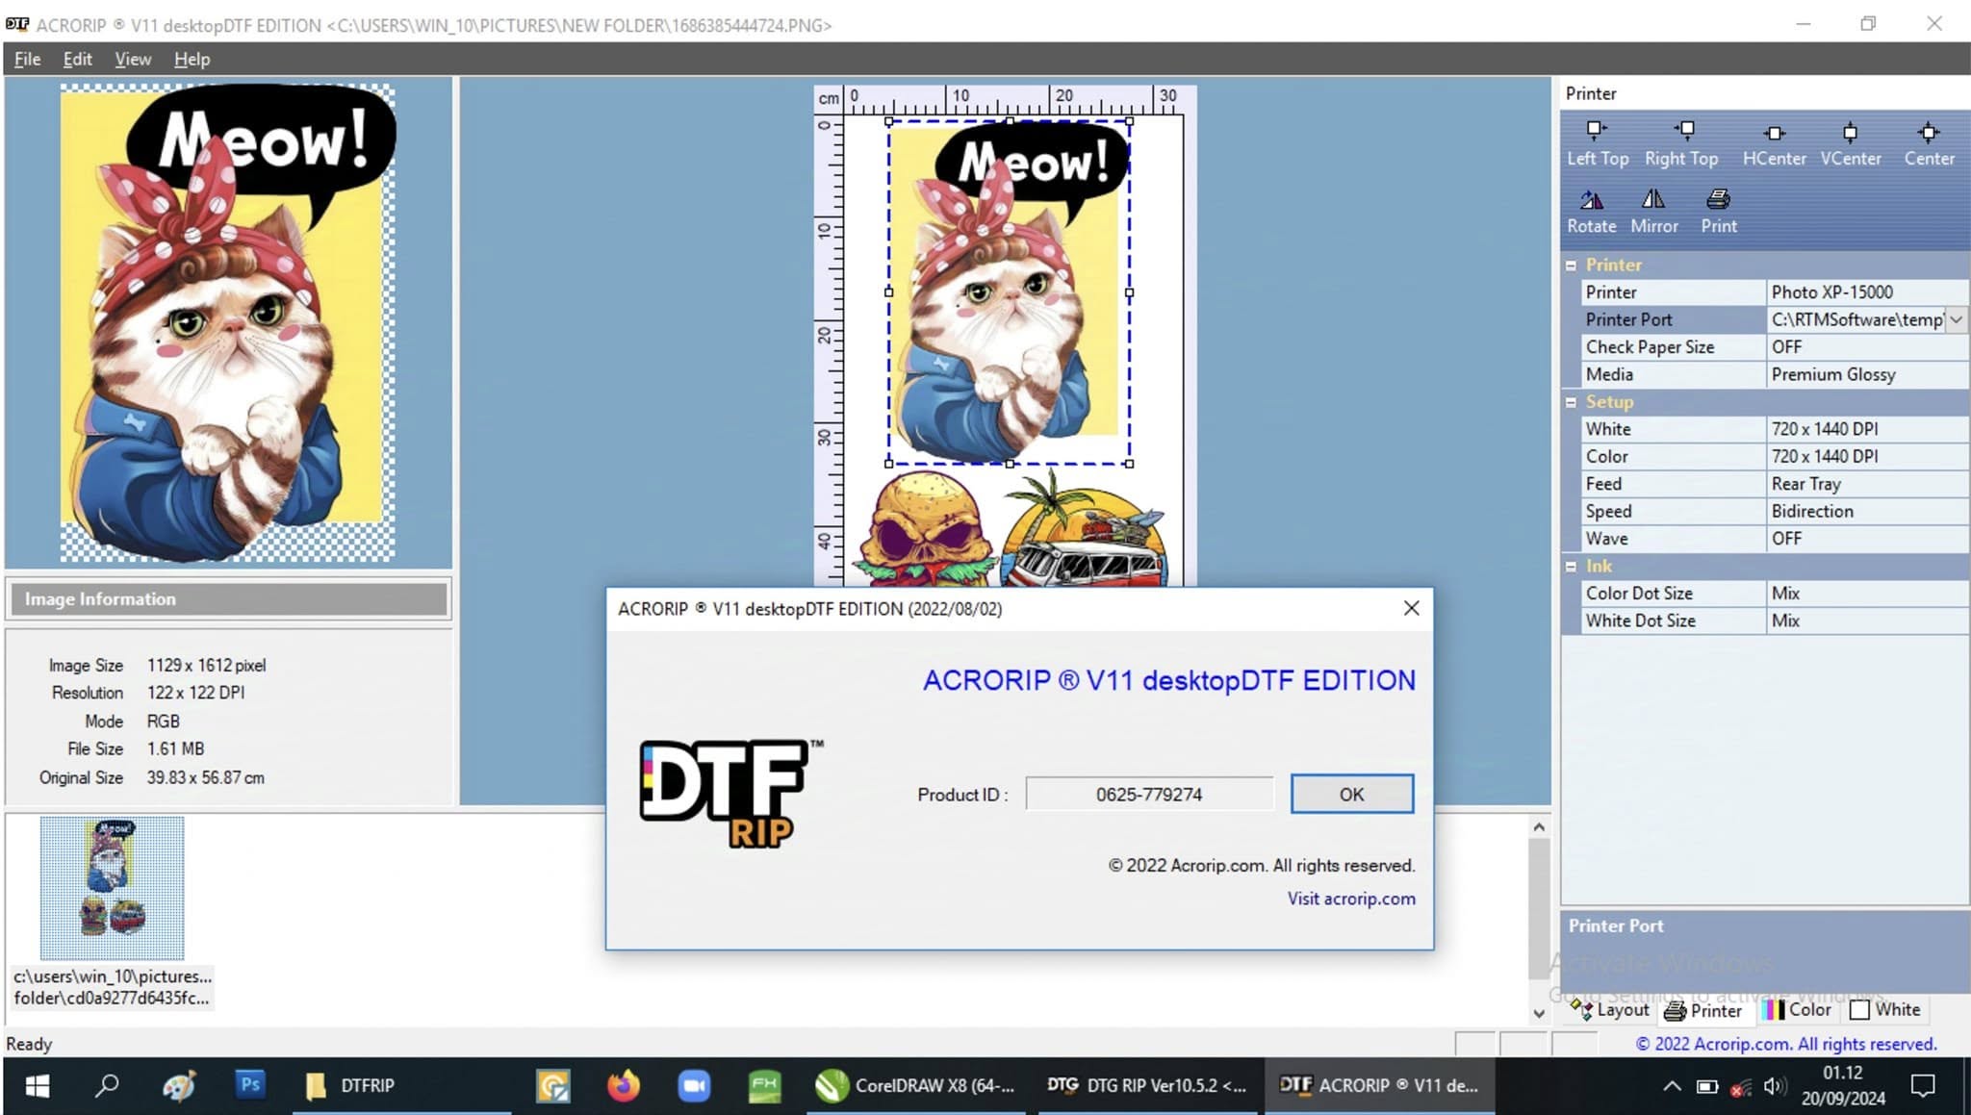Screen dimensions: 1971x1115
Task: Collapse the Printer property group
Action: pyautogui.click(x=1571, y=266)
